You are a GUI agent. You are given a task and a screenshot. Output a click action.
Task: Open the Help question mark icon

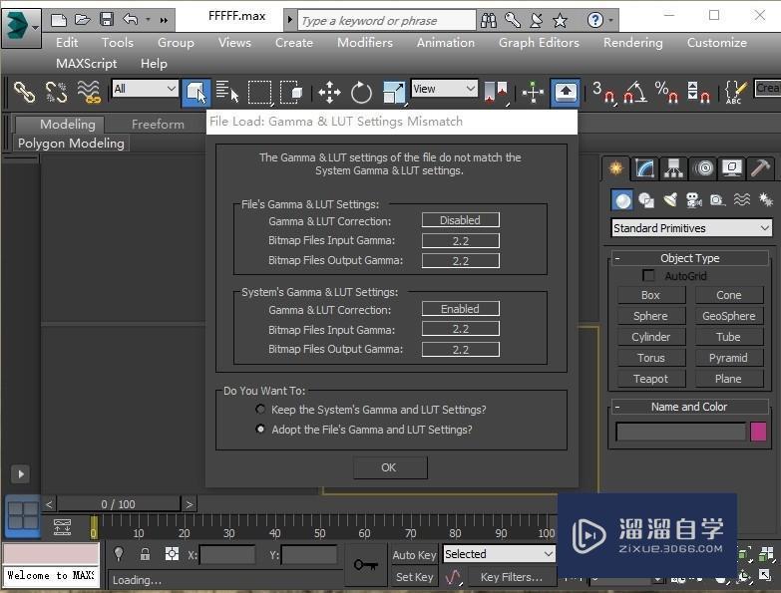click(x=594, y=20)
